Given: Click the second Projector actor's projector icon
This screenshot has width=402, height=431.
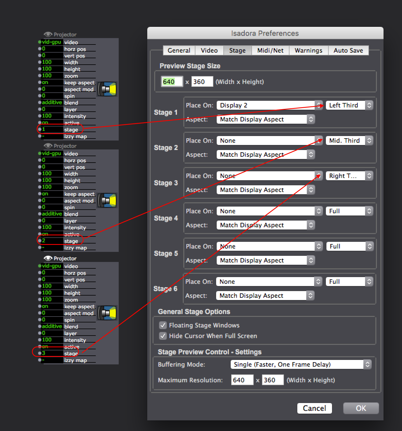Looking at the screenshot, I should [107, 200].
